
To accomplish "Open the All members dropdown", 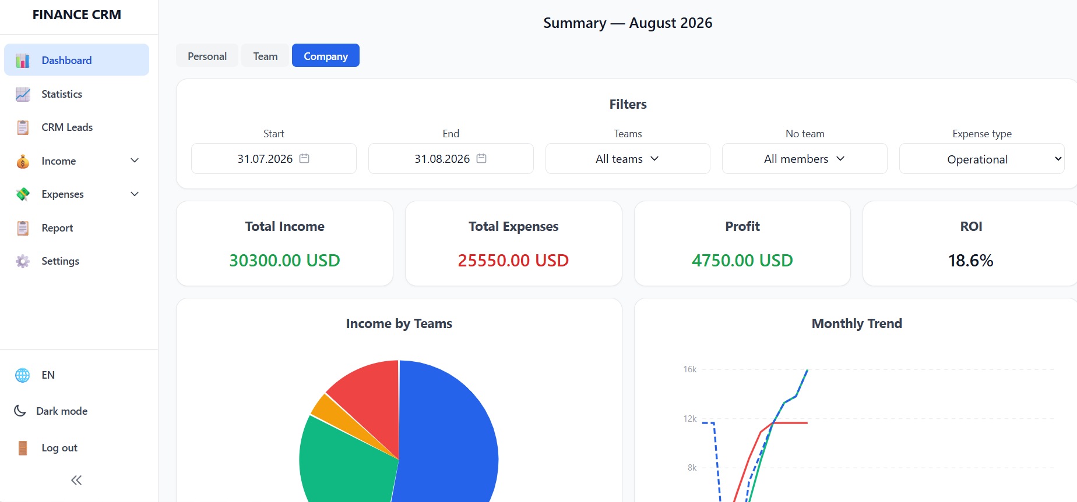I will click(x=805, y=158).
